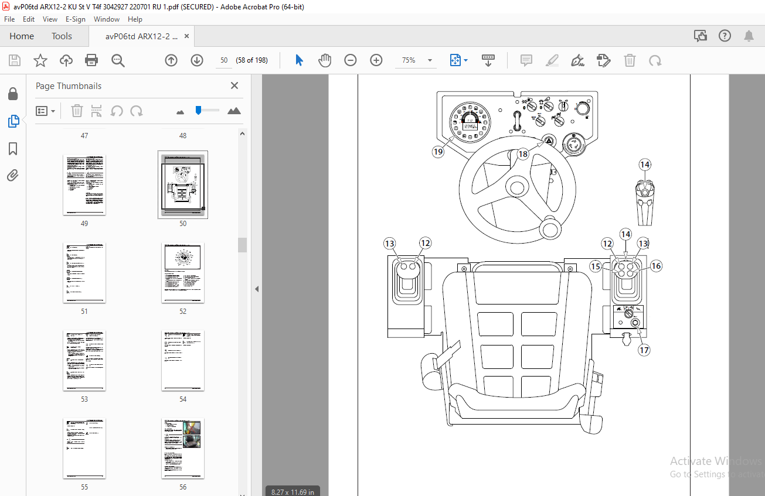Switch to the Home tab

pos(22,36)
